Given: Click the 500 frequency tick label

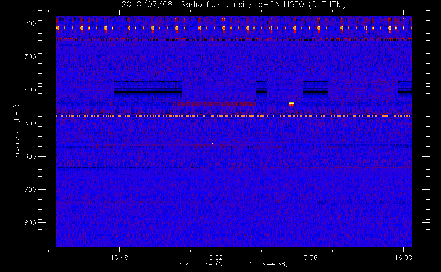Looking at the screenshot, I should tap(30, 123).
